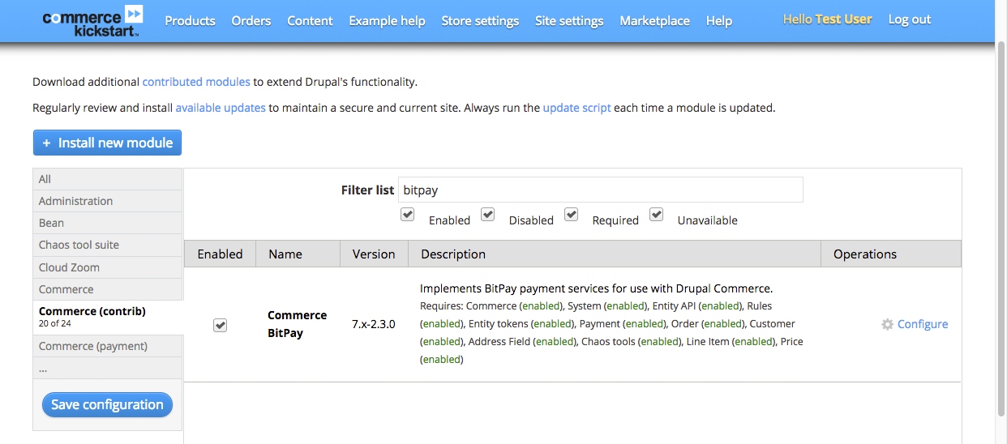This screenshot has width=1007, height=444.
Task: Log out of the site
Action: [910, 19]
